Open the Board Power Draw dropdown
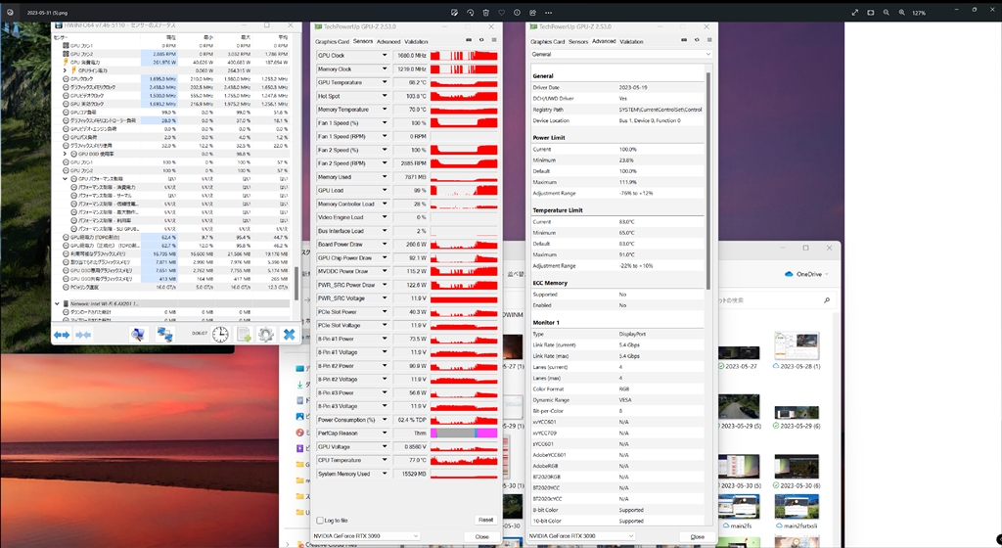1002x548 pixels. (385, 244)
